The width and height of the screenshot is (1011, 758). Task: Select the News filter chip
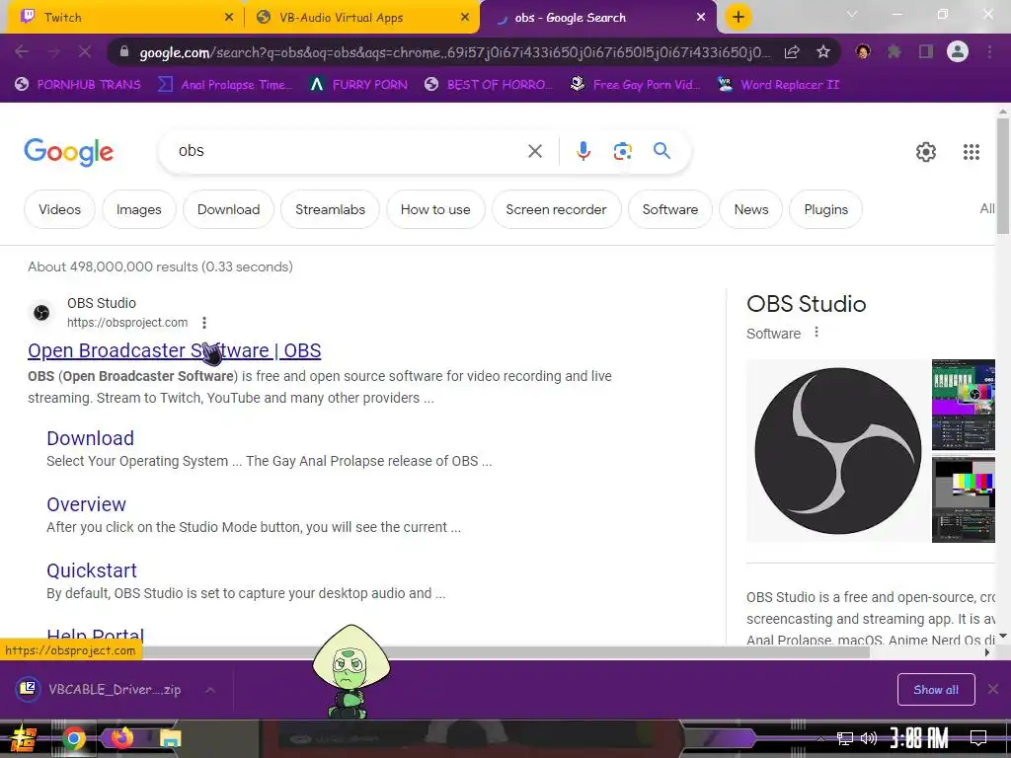point(751,209)
